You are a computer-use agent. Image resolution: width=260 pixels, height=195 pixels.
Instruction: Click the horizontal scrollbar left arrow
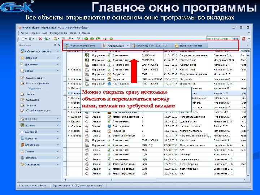click(x=65, y=179)
